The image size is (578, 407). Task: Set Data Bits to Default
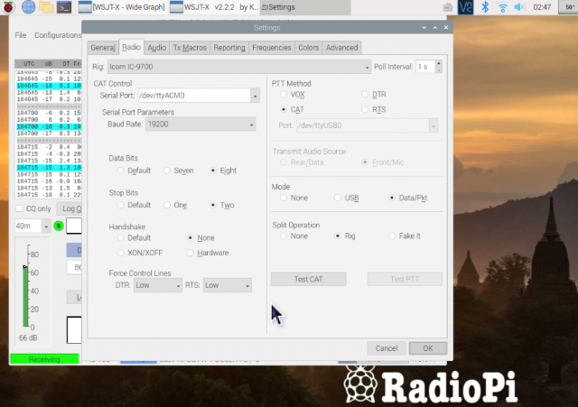click(x=134, y=171)
